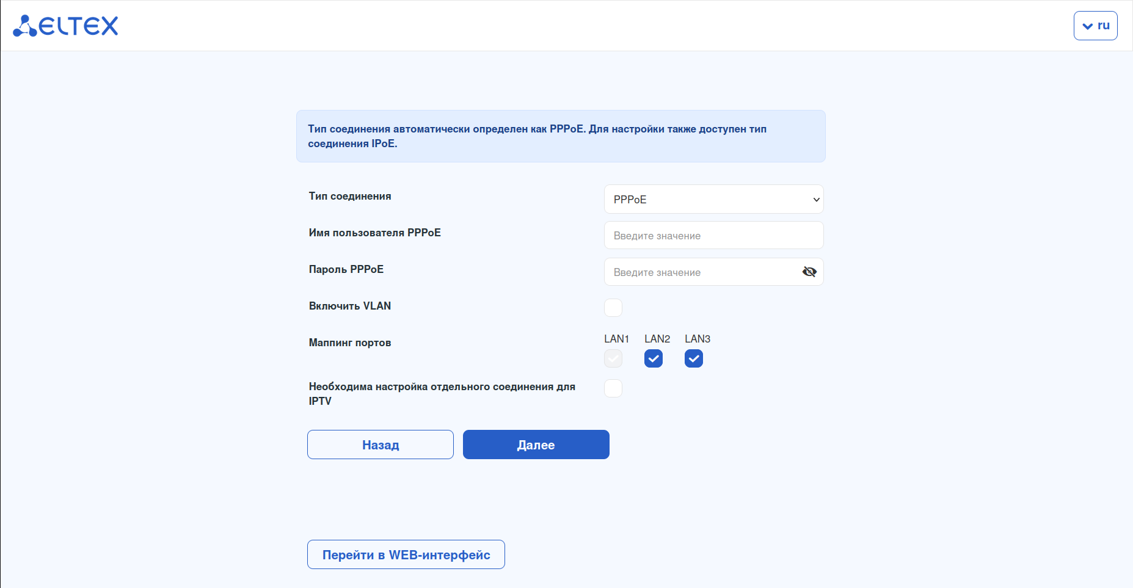The image size is (1133, 588).
Task: Open the ru language selector
Action: (1095, 26)
